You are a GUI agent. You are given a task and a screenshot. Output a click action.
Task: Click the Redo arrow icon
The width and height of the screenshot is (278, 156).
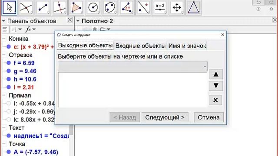click(x=271, y=2)
